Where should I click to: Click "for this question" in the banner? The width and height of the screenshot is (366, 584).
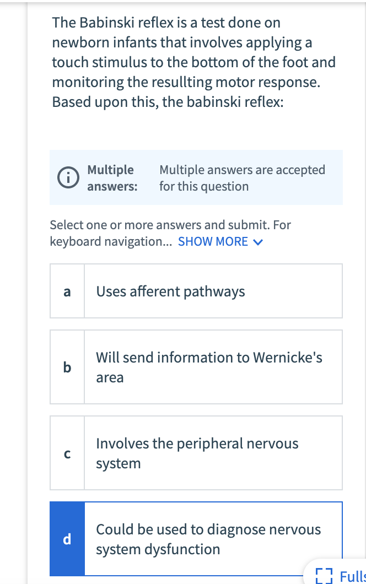point(204,186)
